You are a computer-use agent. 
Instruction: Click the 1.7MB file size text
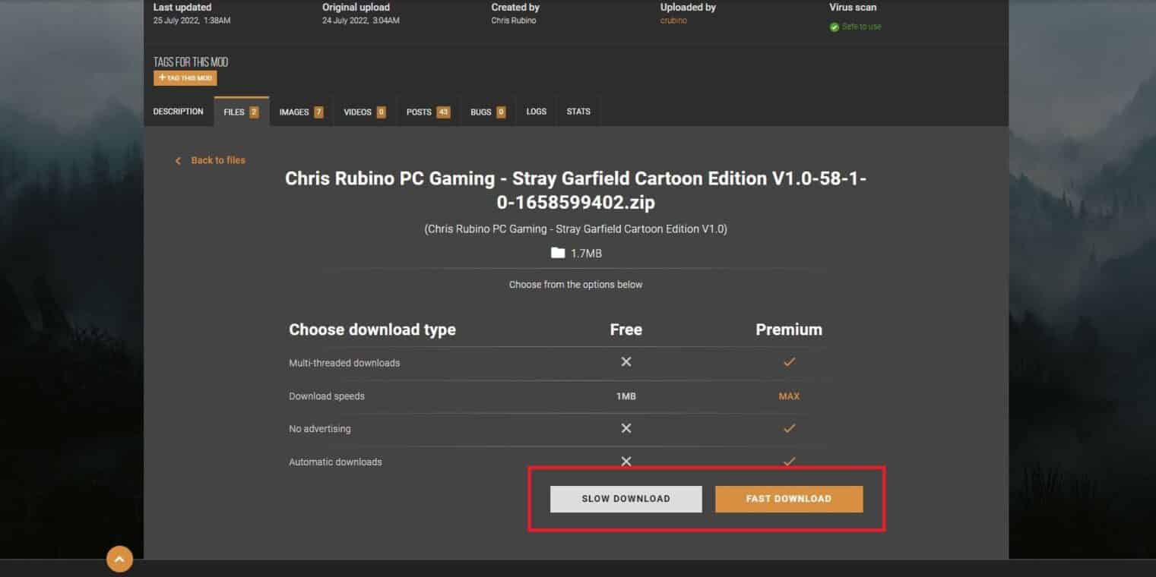(x=586, y=254)
